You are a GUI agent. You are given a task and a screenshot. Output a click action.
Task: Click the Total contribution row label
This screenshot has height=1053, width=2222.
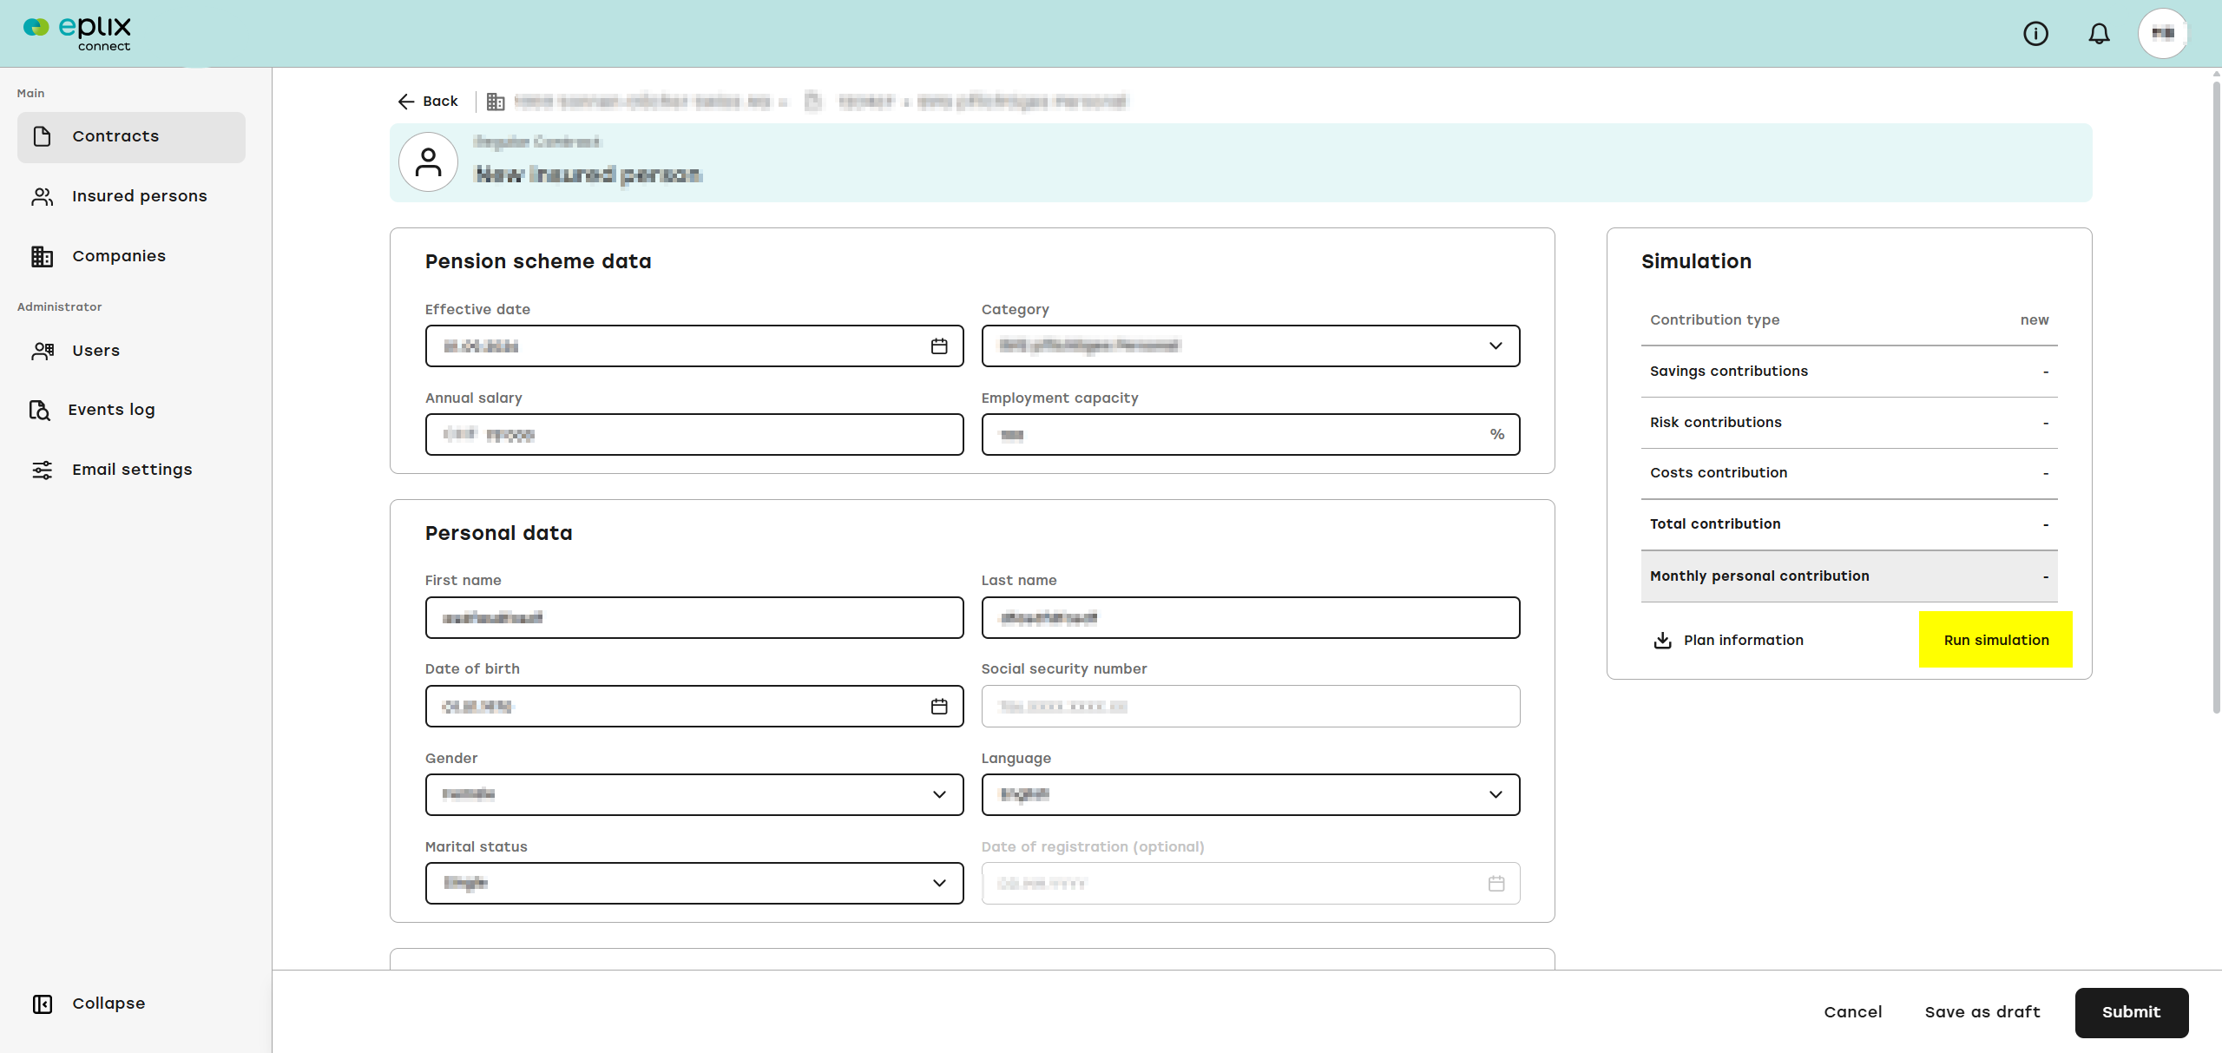click(1715, 524)
